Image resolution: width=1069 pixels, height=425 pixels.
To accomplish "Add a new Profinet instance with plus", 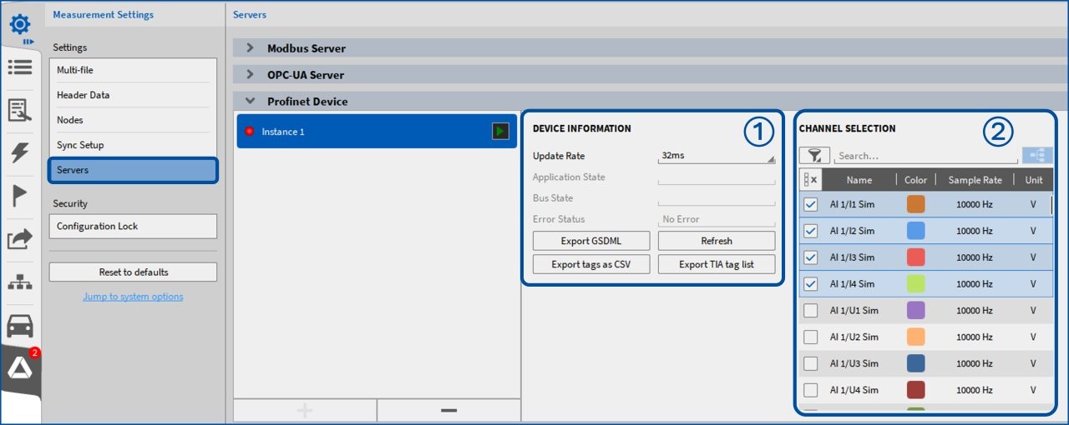I will pos(305,410).
